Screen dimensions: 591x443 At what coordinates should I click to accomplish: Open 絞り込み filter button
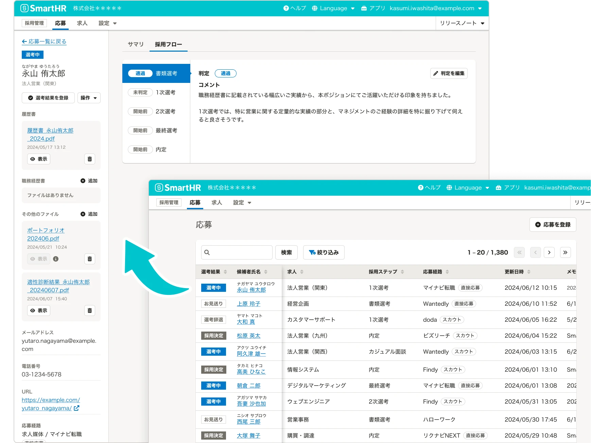click(x=324, y=252)
